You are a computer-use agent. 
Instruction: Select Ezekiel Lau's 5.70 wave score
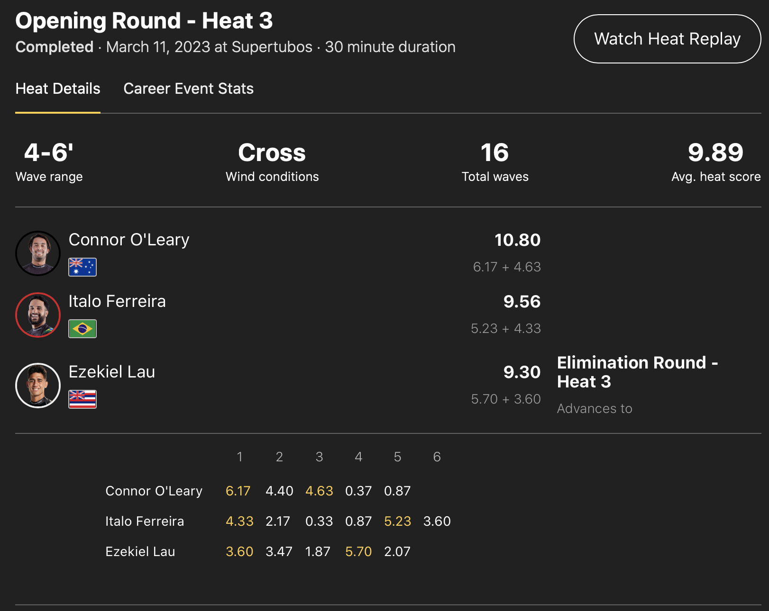[x=358, y=552]
